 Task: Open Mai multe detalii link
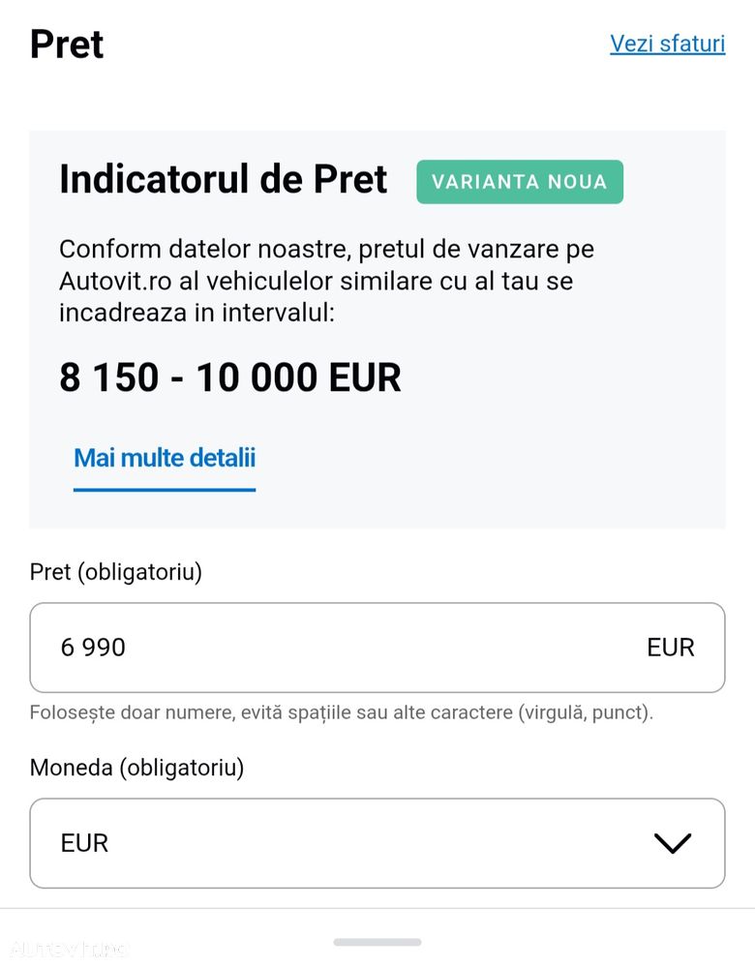click(165, 458)
